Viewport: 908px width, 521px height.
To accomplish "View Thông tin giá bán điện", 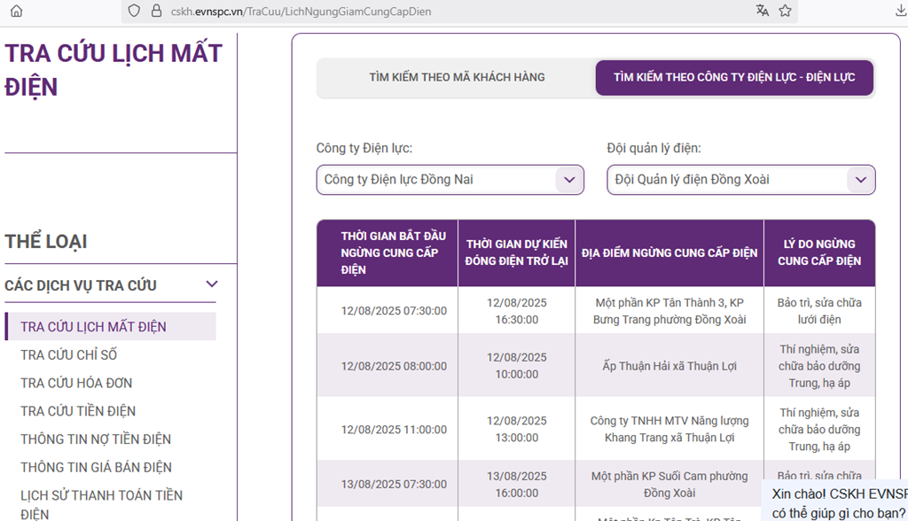I will [96, 467].
